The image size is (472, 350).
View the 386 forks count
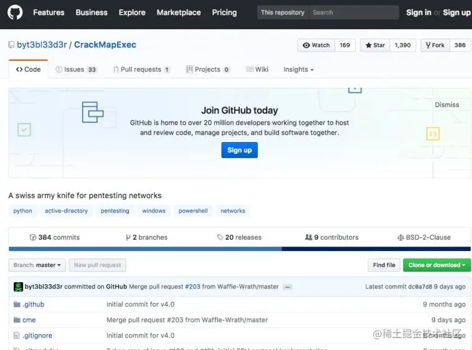pos(460,45)
